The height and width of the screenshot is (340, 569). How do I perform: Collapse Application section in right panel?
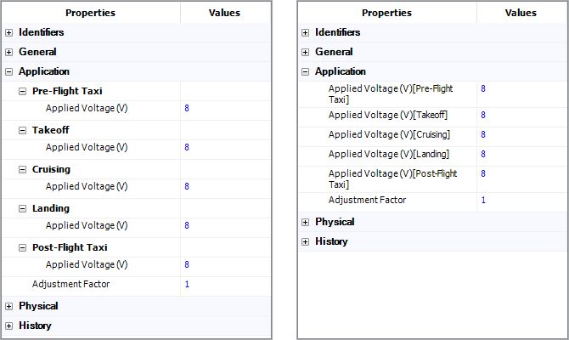pyautogui.click(x=306, y=71)
